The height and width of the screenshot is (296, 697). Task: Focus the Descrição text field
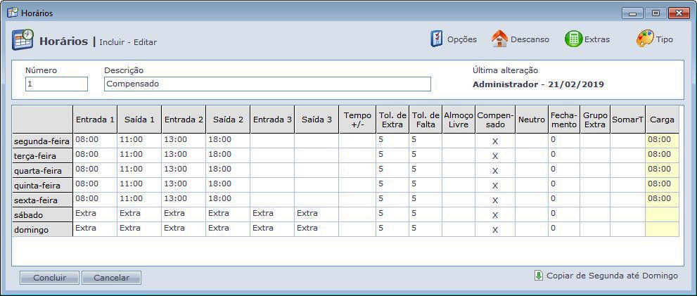coord(267,84)
